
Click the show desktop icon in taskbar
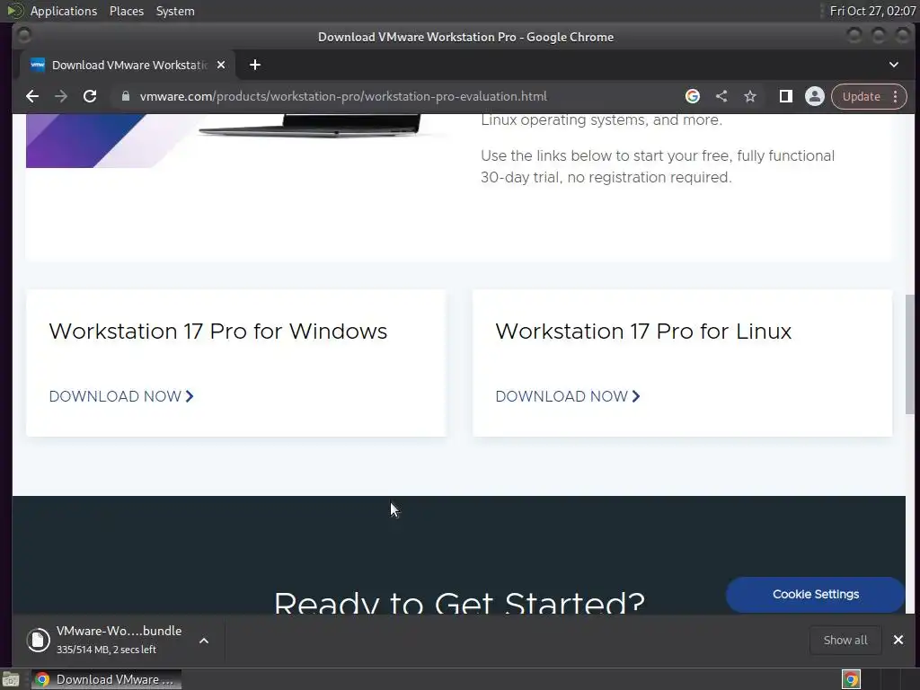coord(11,679)
